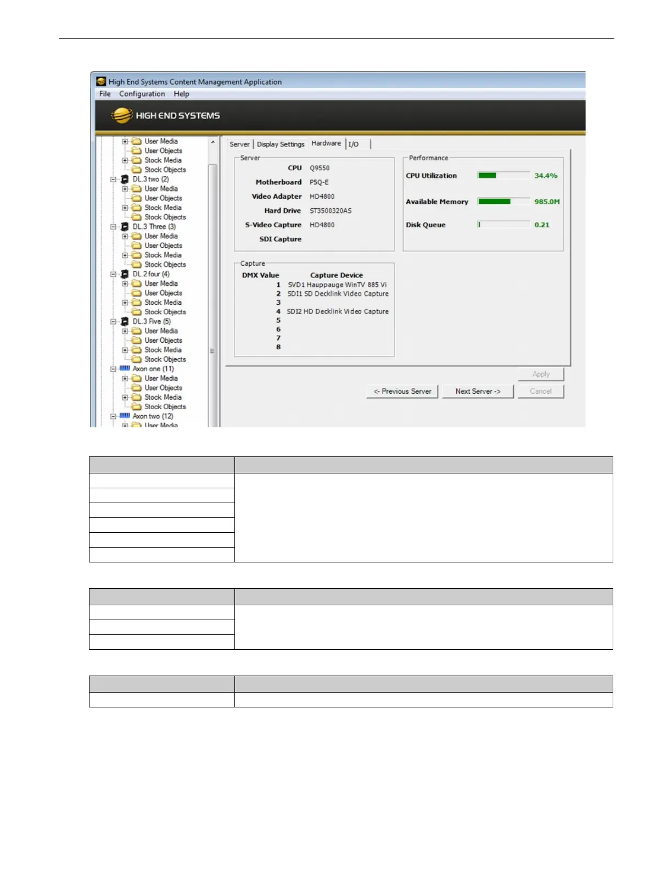The width and height of the screenshot is (672, 870).
Task: Click capture device SVD1 Hauppauge WinTV row
Action: (x=337, y=285)
